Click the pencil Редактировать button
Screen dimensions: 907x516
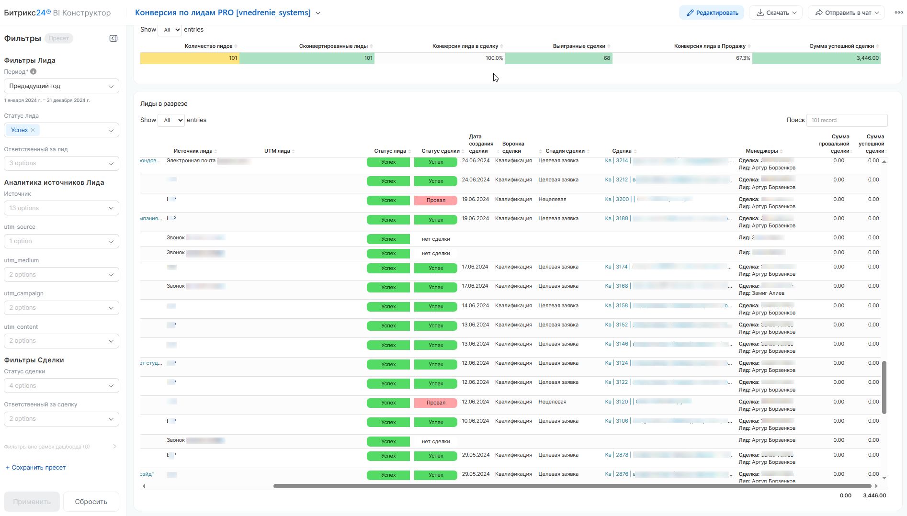(711, 13)
